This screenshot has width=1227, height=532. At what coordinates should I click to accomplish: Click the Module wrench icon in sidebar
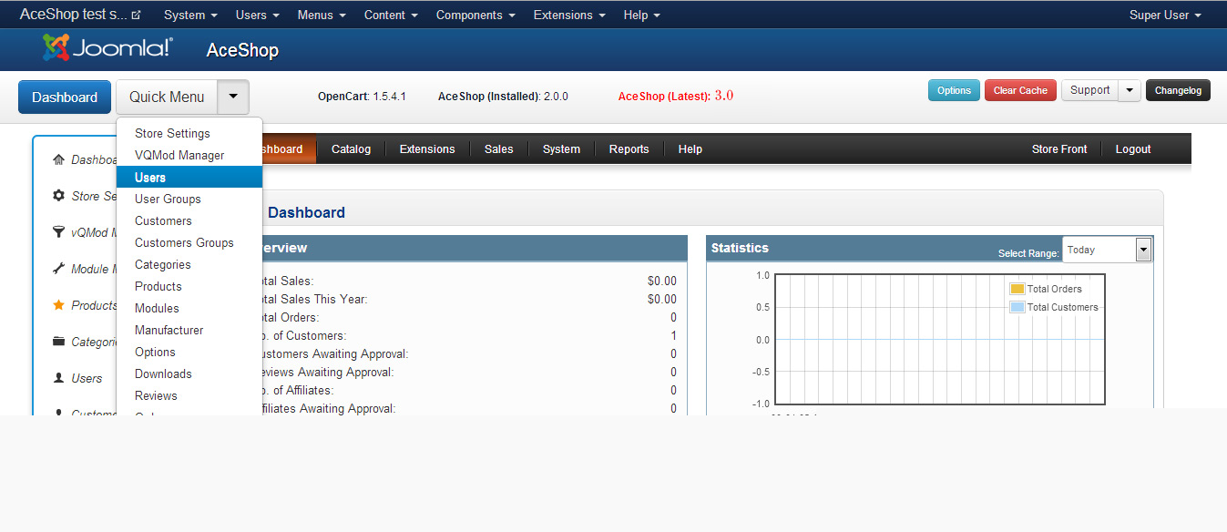point(59,269)
